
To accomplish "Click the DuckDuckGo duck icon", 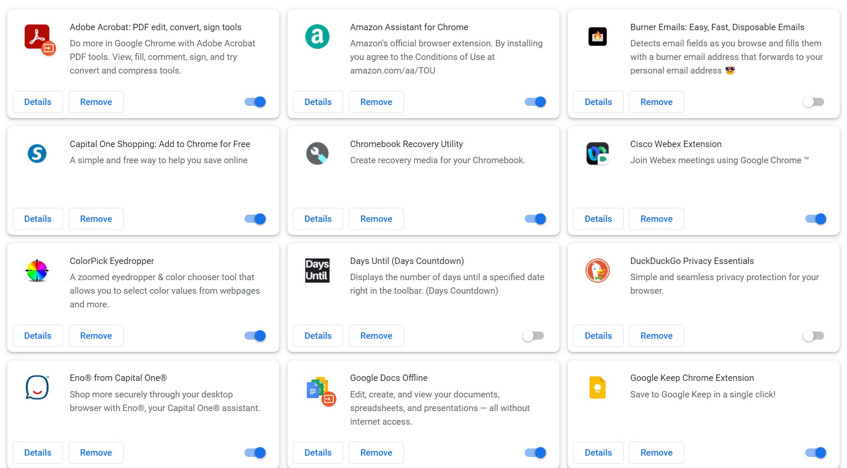I will click(x=597, y=270).
